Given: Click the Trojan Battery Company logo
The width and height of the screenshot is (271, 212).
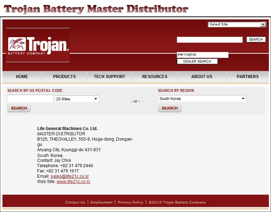Looking at the screenshot, I should [x=38, y=45].
